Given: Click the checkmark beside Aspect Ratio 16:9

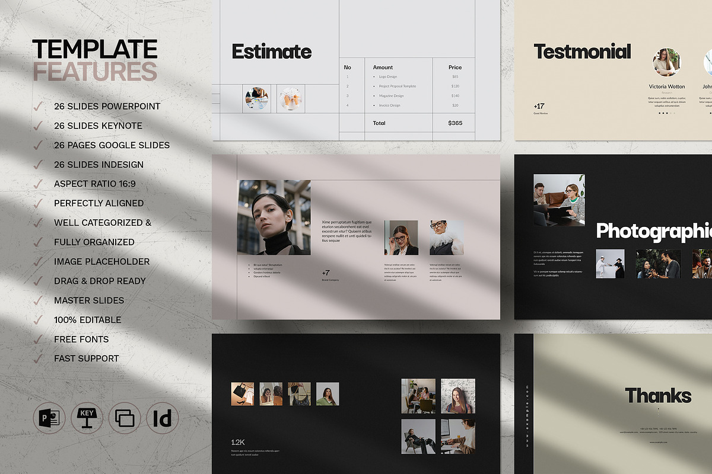Looking at the screenshot, I should point(39,184).
